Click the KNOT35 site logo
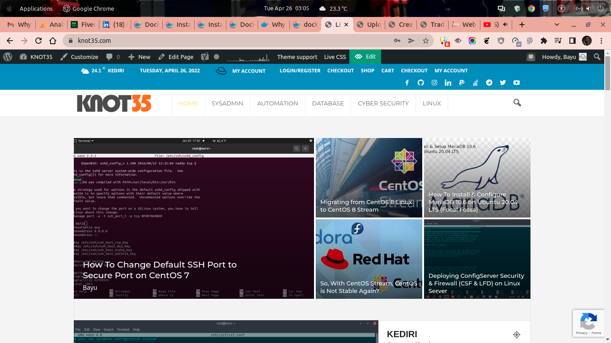This screenshot has height=343, width=611. coord(114,103)
